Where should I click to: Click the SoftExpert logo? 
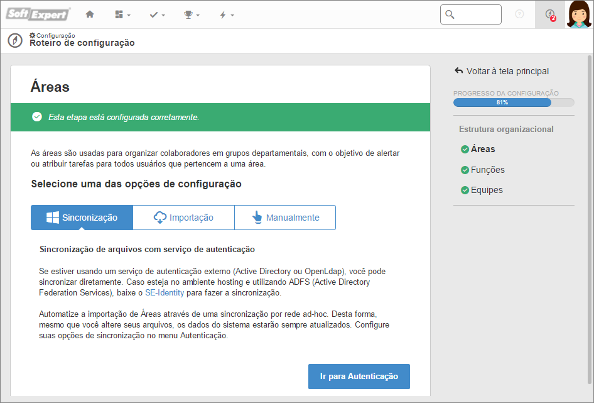pos(38,14)
